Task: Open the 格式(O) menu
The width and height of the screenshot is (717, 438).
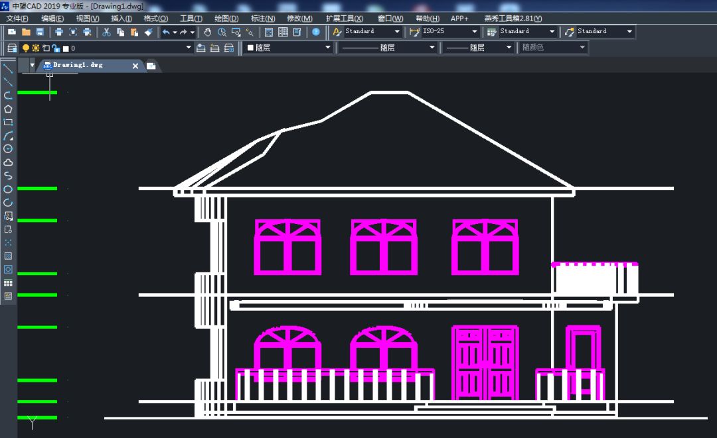Action: (155, 19)
